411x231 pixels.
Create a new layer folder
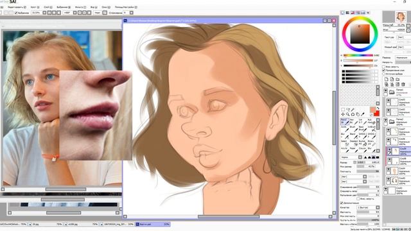pos(398,79)
